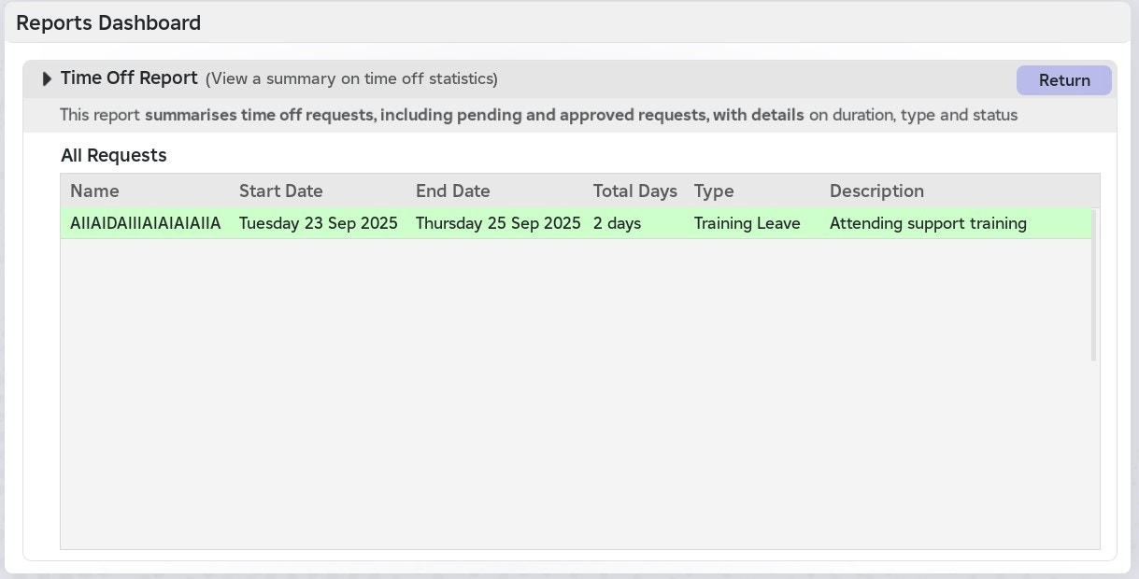The width and height of the screenshot is (1139, 579).
Task: Sort by the End Date column header
Action: (452, 191)
